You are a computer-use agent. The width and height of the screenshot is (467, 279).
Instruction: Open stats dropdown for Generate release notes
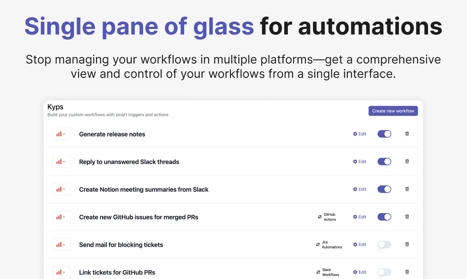point(61,134)
